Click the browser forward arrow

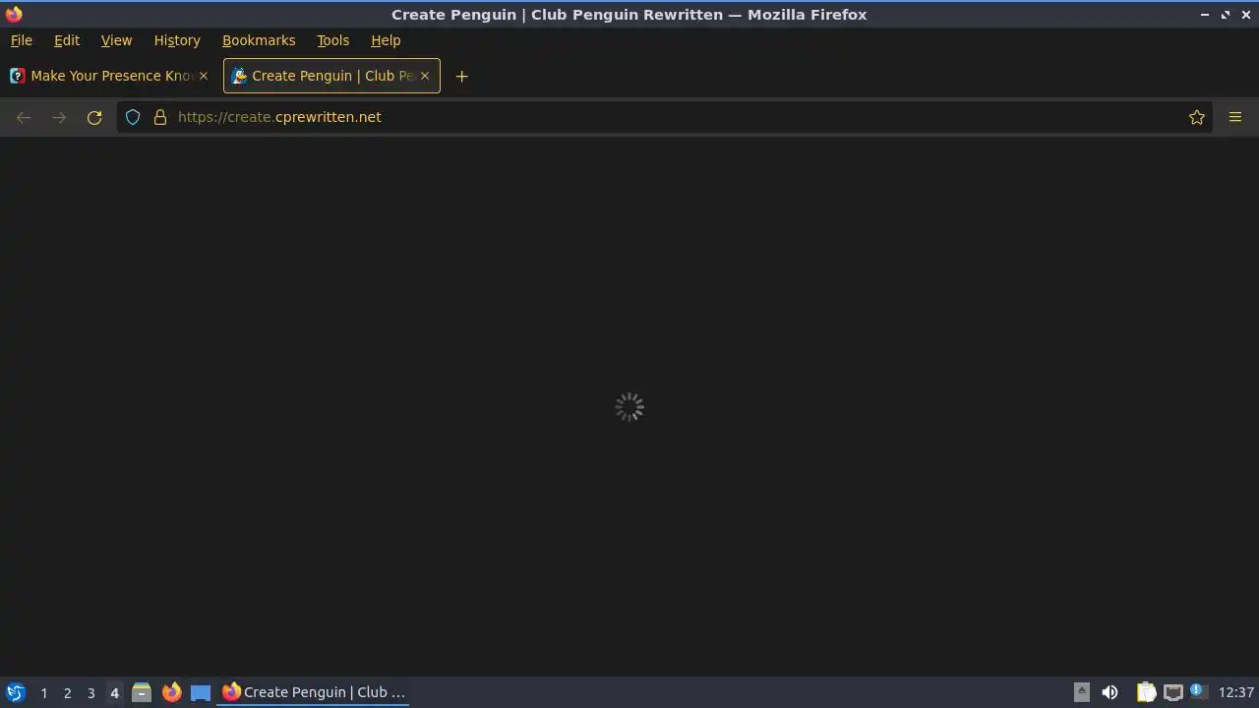click(59, 117)
